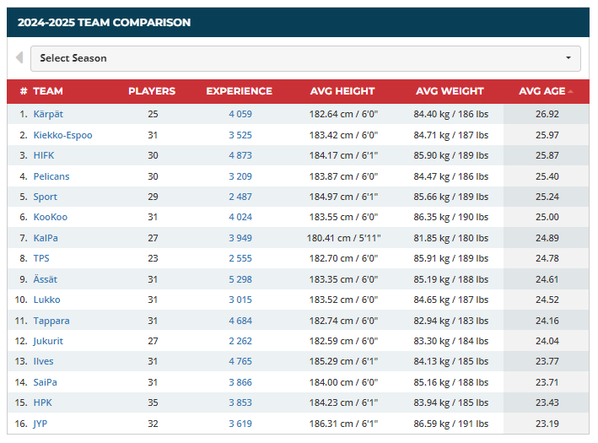598x443 pixels.
Task: Click Lukko experience value 3 015
Action: point(240,300)
